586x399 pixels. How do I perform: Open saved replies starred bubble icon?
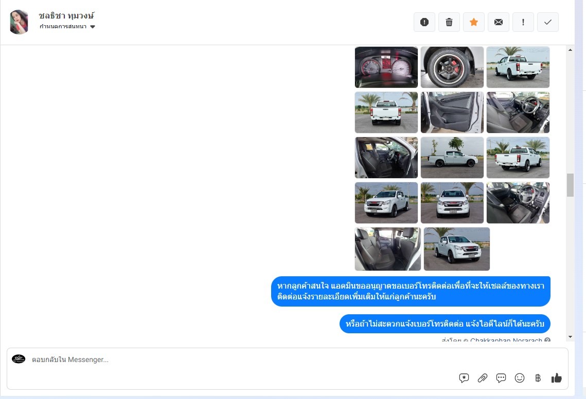(464, 378)
